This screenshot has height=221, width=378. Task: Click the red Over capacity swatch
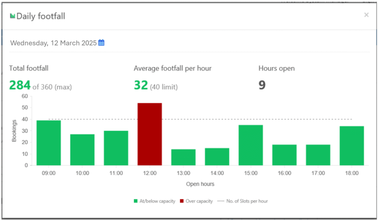tap(182, 201)
